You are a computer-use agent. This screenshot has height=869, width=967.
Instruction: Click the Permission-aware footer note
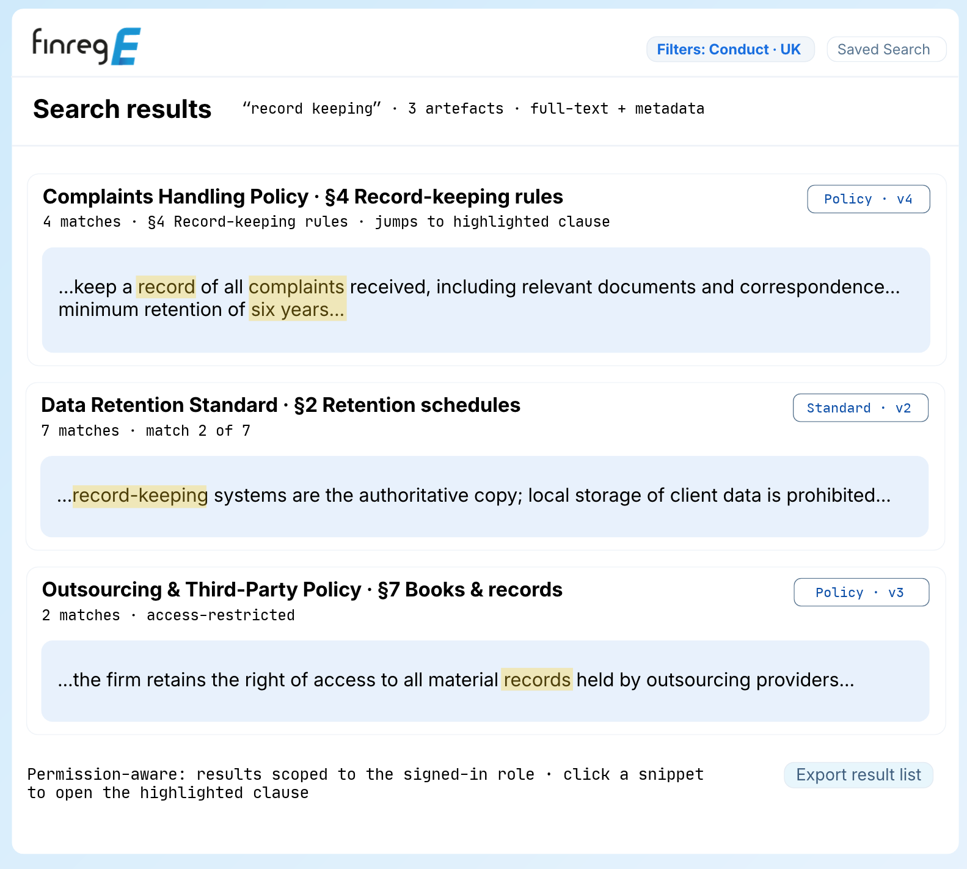coord(365,783)
